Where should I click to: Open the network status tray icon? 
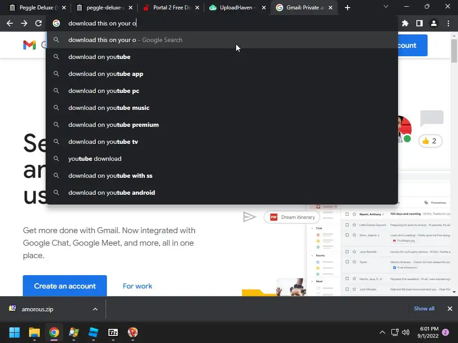[394, 332]
